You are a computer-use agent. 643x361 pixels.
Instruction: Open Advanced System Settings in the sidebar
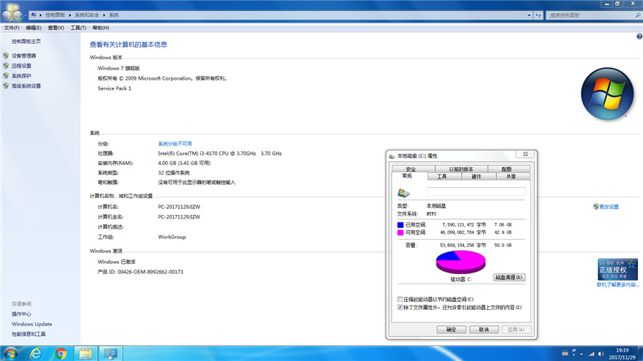(x=26, y=86)
